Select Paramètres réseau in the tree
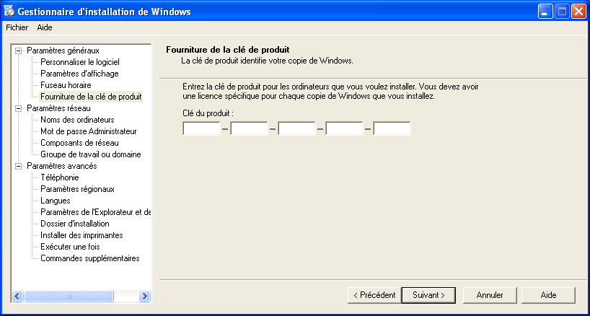This screenshot has width=590, height=316. tap(58, 108)
